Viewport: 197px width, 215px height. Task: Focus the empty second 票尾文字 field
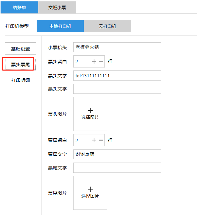click(x=117, y=167)
